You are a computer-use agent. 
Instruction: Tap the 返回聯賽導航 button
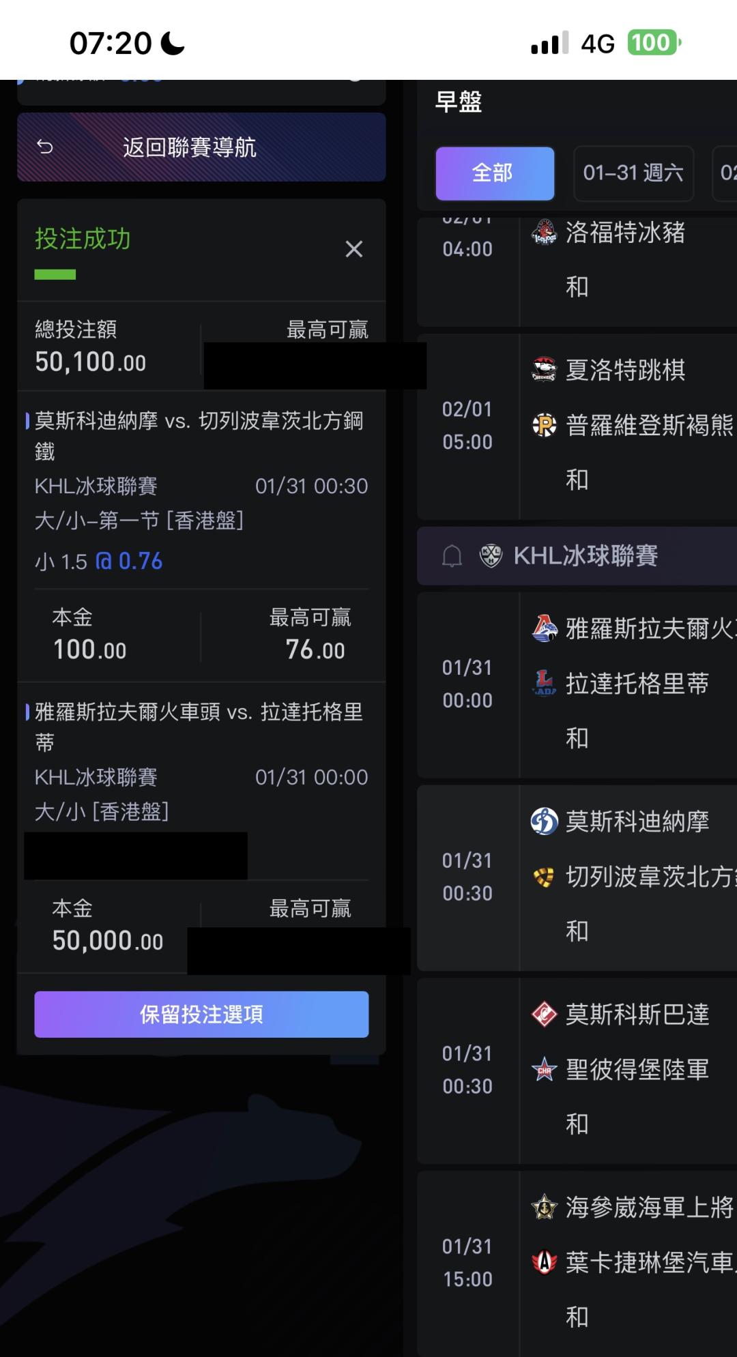coord(201,147)
